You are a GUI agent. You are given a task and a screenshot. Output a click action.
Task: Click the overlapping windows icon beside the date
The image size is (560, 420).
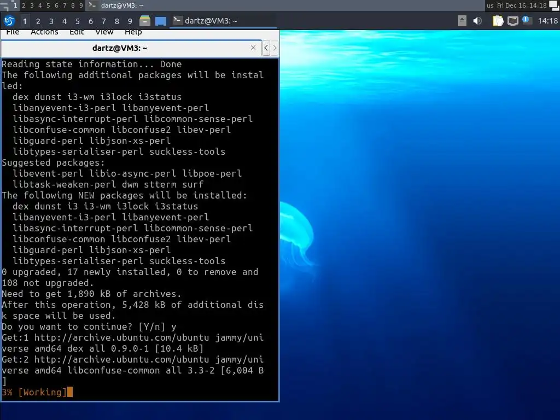coord(554,5)
